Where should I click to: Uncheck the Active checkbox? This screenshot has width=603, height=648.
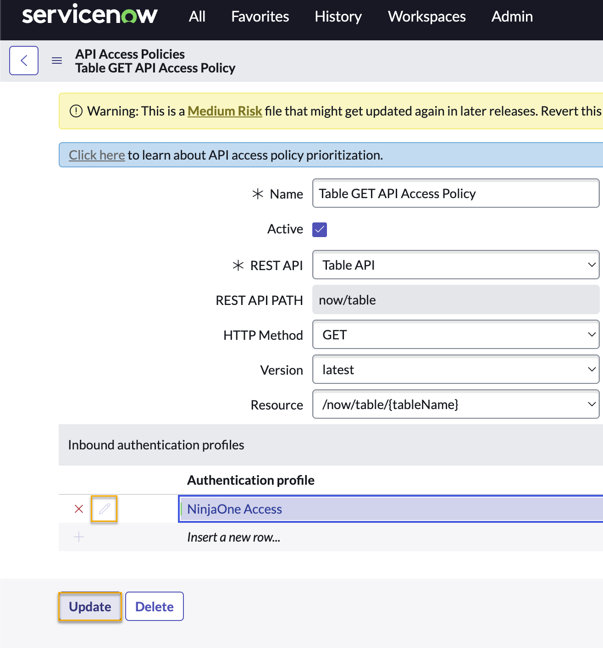pyautogui.click(x=320, y=229)
